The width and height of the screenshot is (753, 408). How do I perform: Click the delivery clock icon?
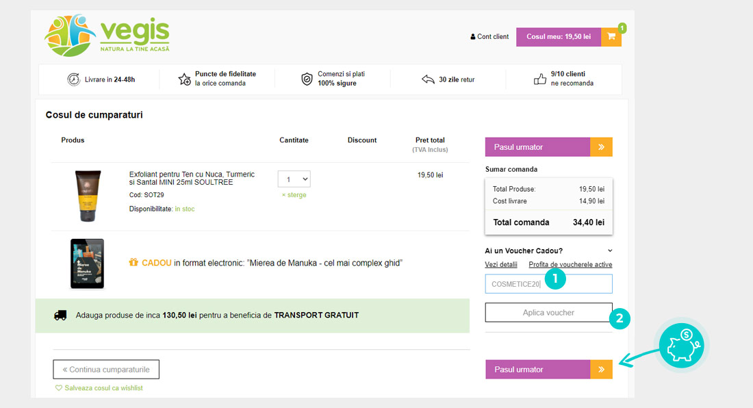click(73, 79)
